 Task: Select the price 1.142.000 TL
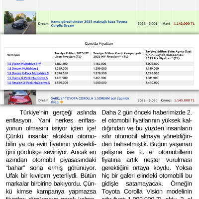[x=184, y=24]
